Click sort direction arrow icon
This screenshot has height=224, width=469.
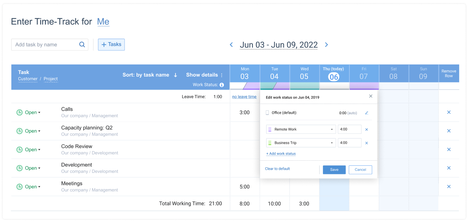point(175,75)
